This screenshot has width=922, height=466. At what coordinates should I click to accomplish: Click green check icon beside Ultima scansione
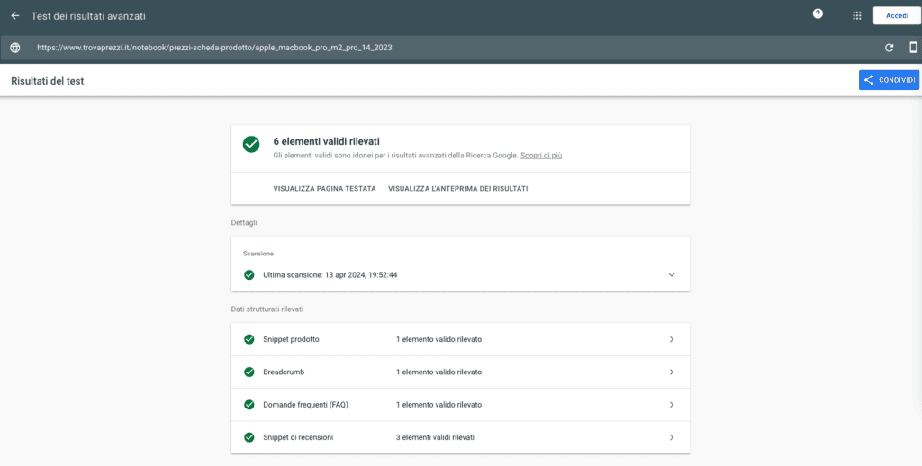(249, 275)
